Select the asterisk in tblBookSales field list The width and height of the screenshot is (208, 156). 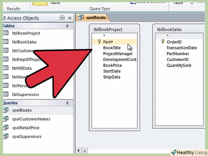pyautogui.click(x=168, y=36)
